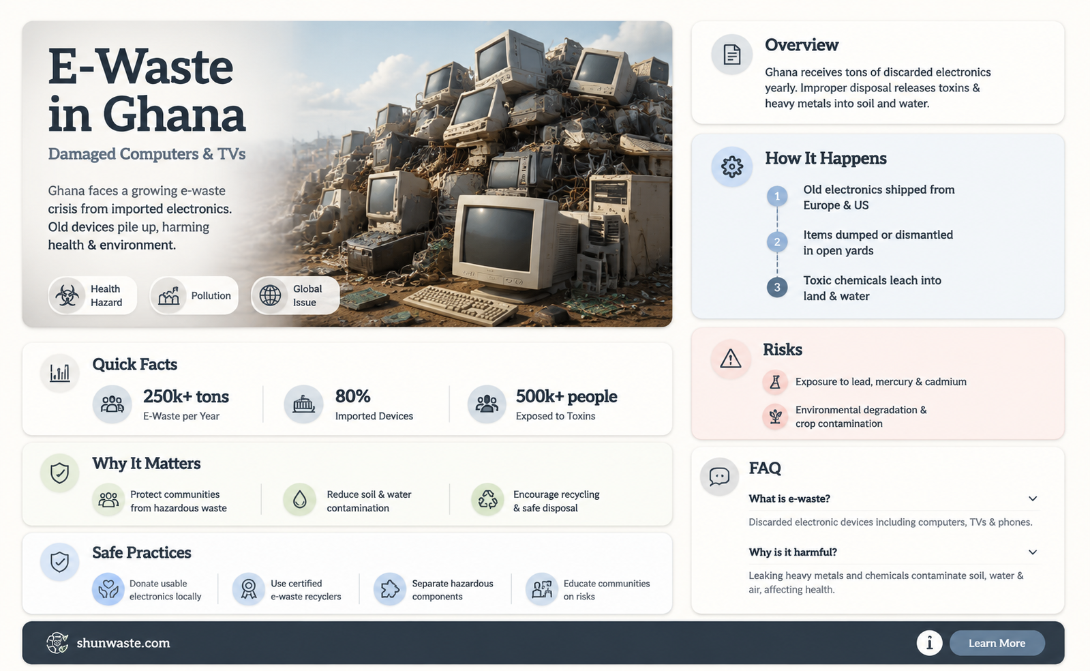Click the "Safe Practices" heading
The height and width of the screenshot is (671, 1090).
tap(142, 552)
